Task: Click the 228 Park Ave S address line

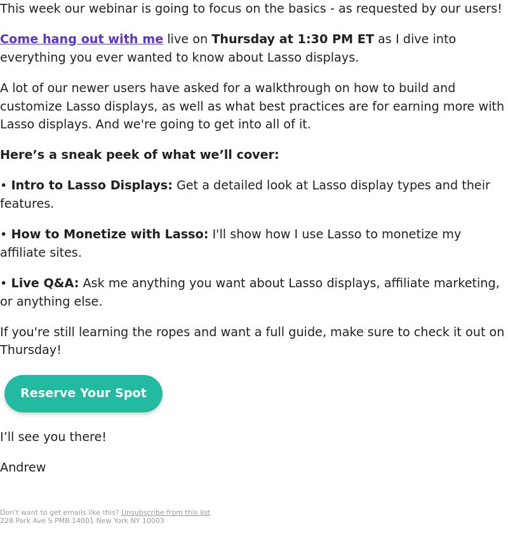Action: tap(82, 520)
